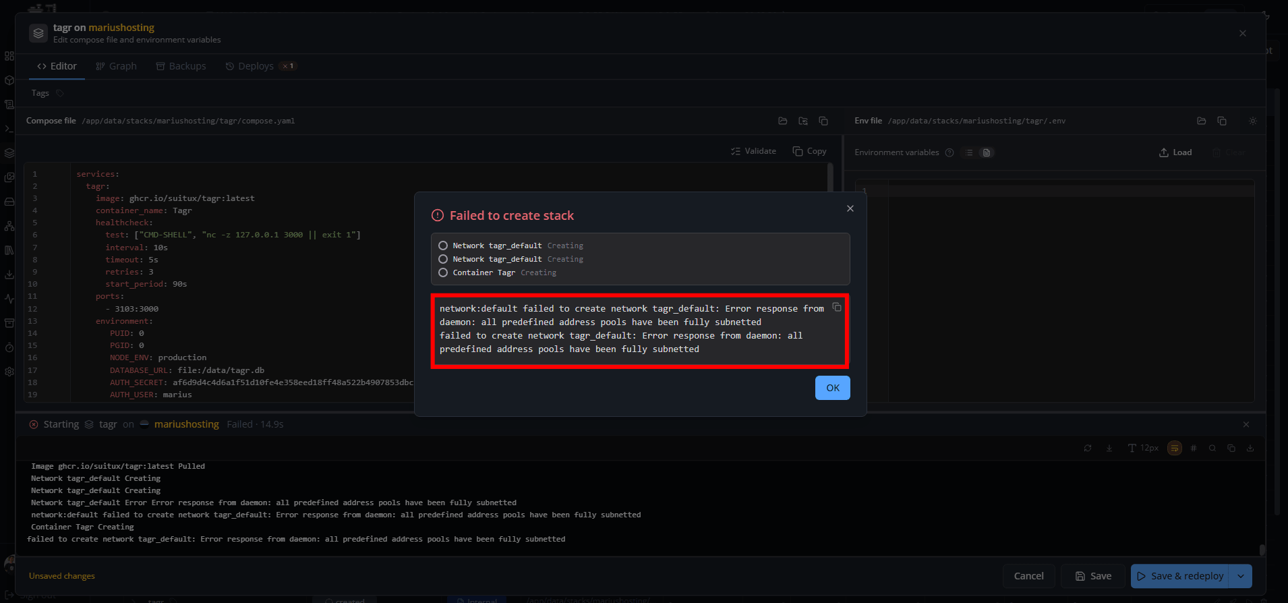Copy the env file path
This screenshot has height=603, width=1288.
click(1222, 121)
